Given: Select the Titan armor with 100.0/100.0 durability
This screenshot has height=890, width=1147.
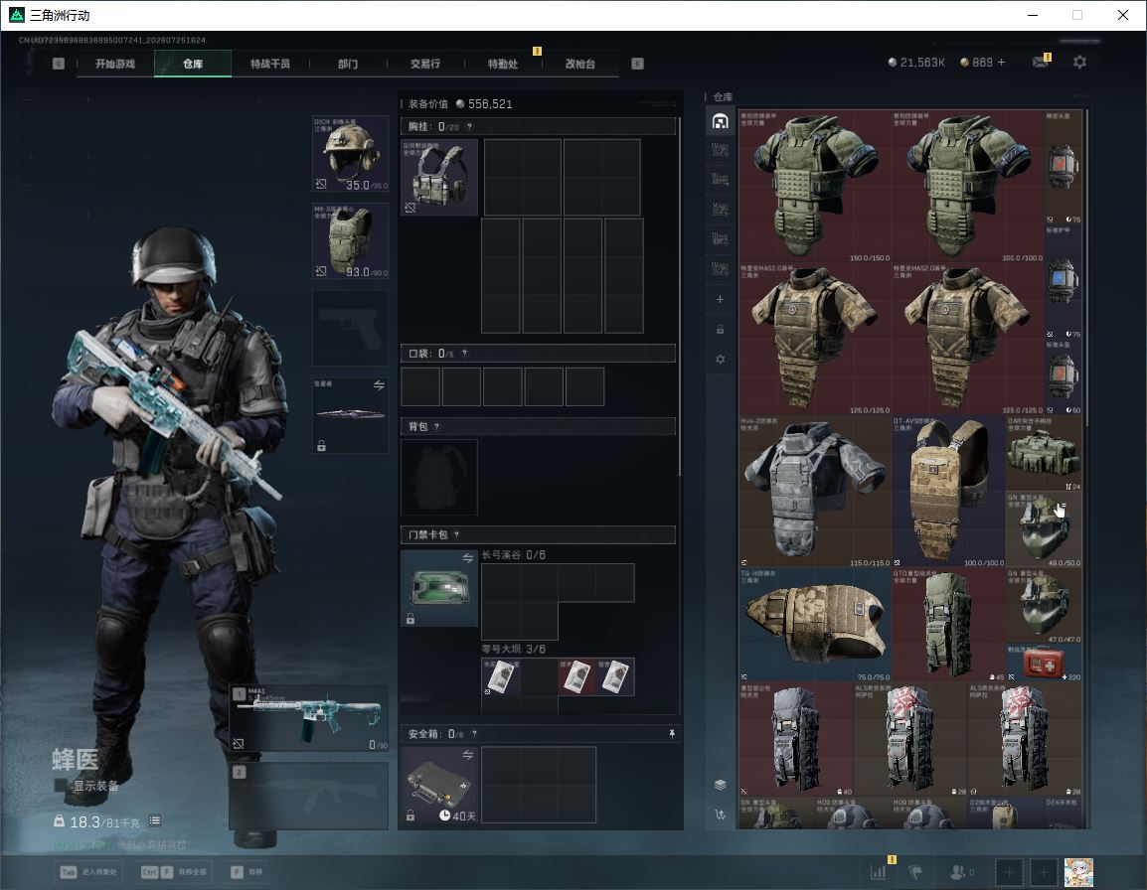Looking at the screenshot, I should click(x=968, y=187).
